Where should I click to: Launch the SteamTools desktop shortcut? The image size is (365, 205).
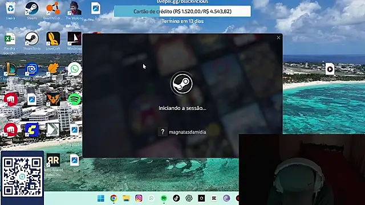tap(32, 41)
